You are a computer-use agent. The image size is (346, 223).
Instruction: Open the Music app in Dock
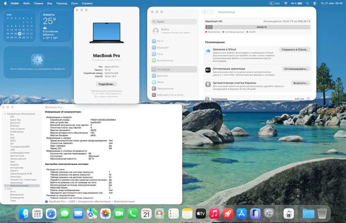click(x=214, y=214)
